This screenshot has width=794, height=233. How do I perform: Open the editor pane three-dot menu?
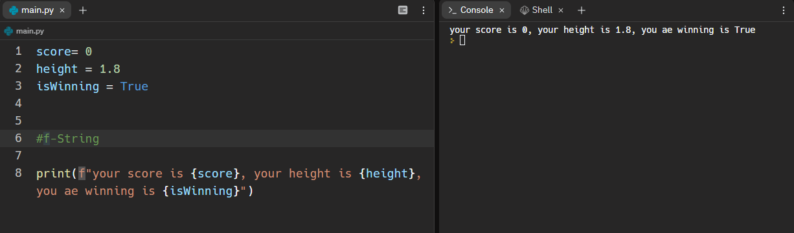coord(424,10)
